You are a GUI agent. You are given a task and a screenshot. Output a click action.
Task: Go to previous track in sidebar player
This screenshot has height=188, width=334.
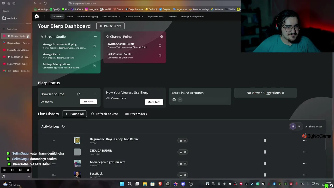4,170
